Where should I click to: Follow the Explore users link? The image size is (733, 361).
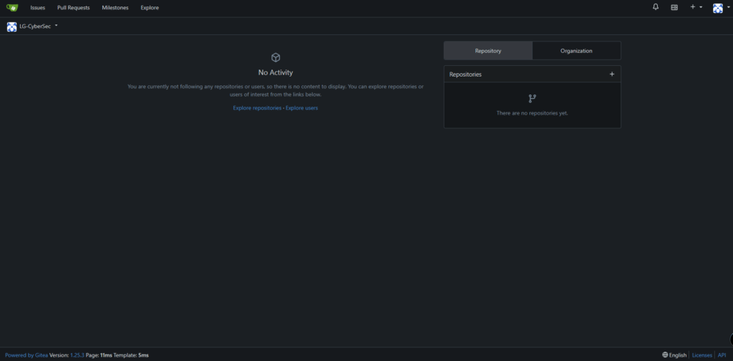tap(302, 107)
